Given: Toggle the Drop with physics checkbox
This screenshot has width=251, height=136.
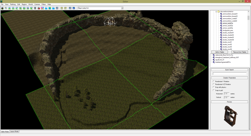Looking at the screenshot, I should [x=214, y=87].
